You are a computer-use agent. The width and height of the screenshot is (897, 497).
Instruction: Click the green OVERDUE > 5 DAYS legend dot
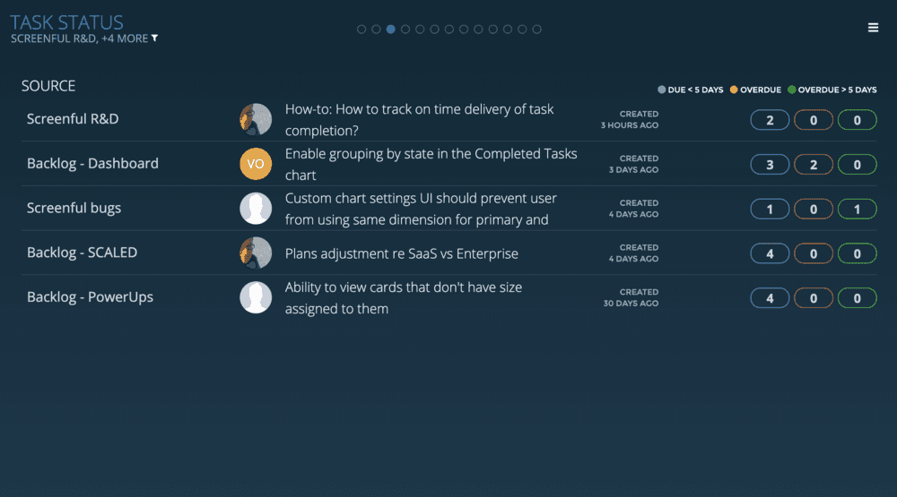coord(792,90)
